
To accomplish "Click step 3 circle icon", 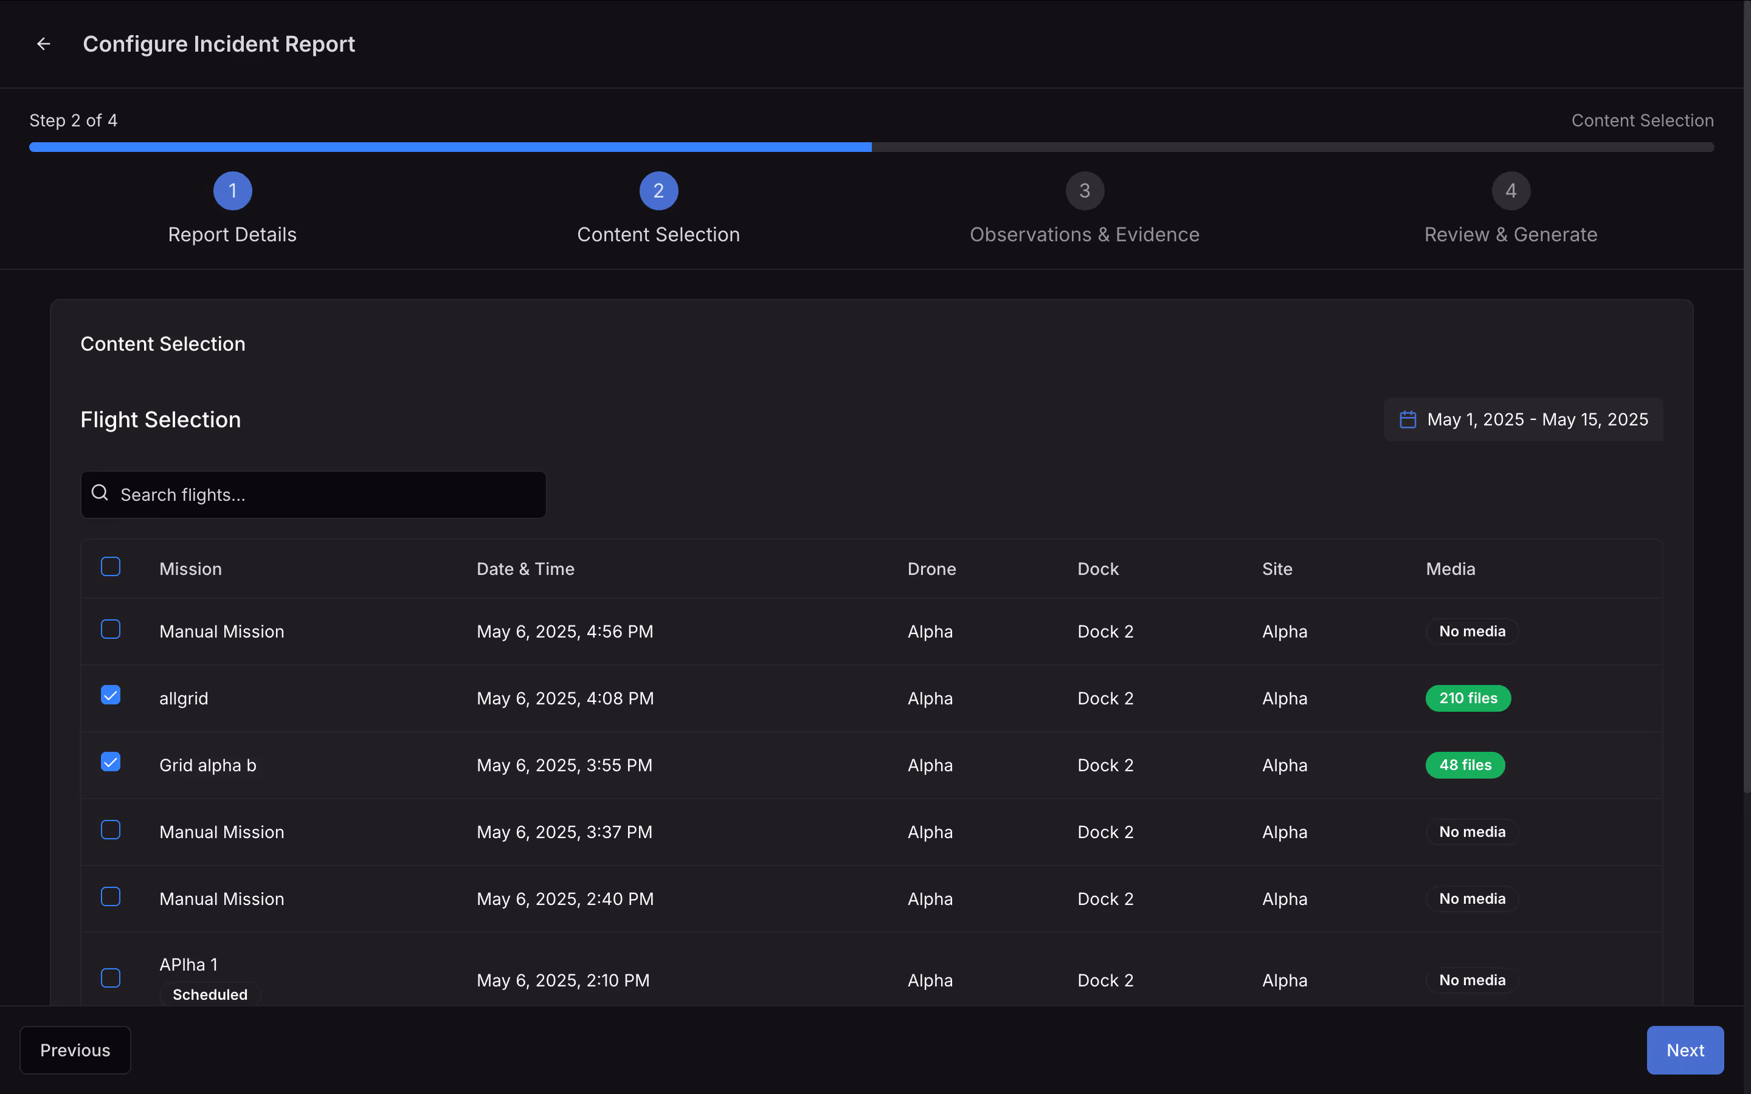I will [x=1084, y=191].
